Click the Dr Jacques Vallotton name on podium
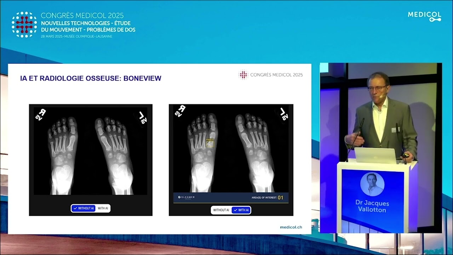The image size is (453, 255). [x=372, y=206]
